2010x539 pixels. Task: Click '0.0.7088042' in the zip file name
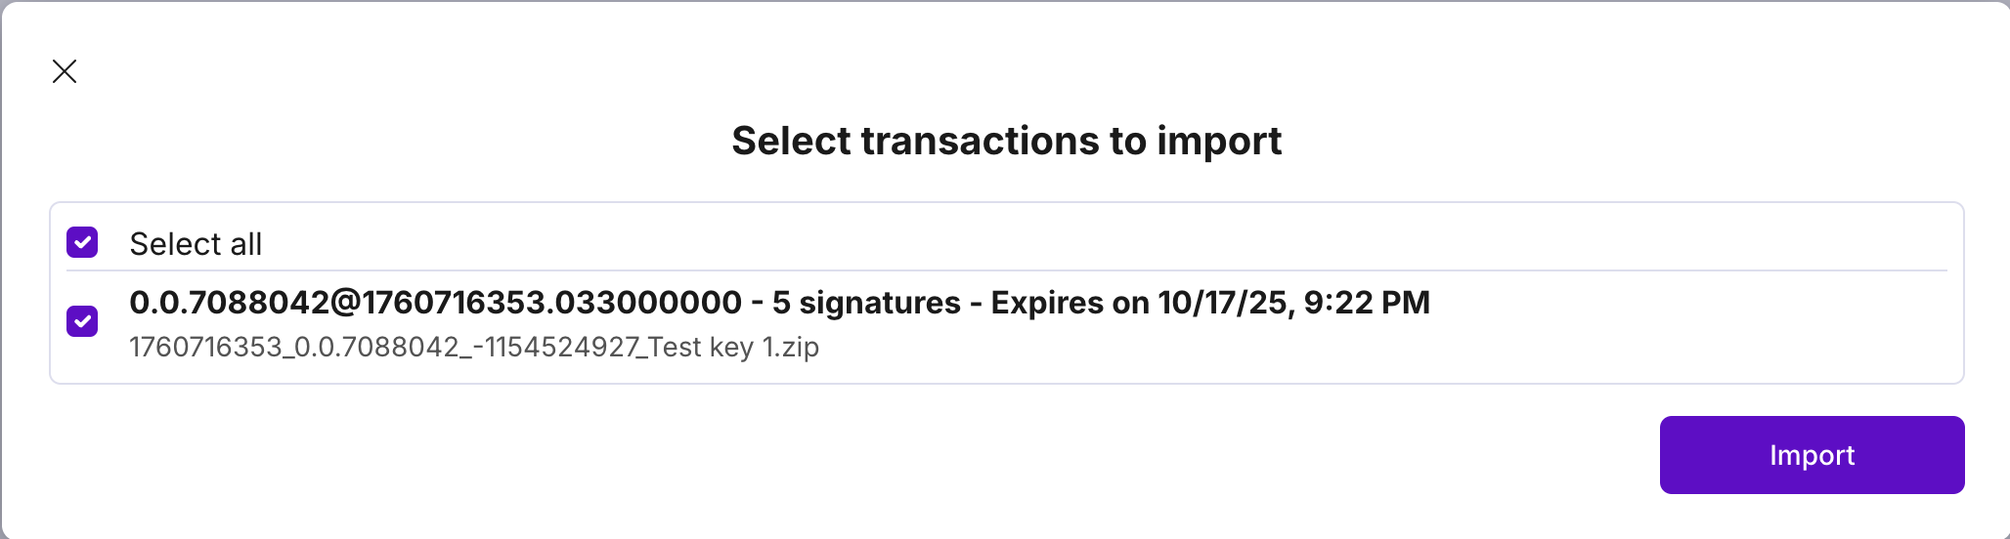376,348
